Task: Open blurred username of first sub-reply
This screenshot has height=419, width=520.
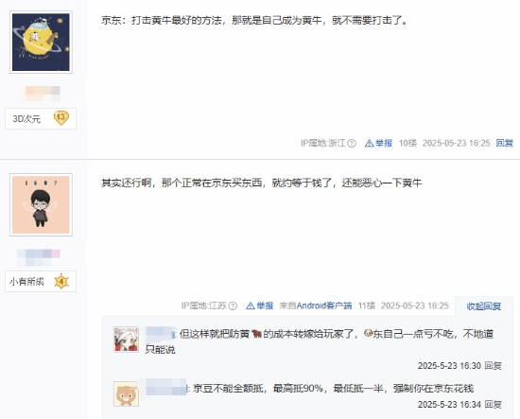Action: coord(161,334)
